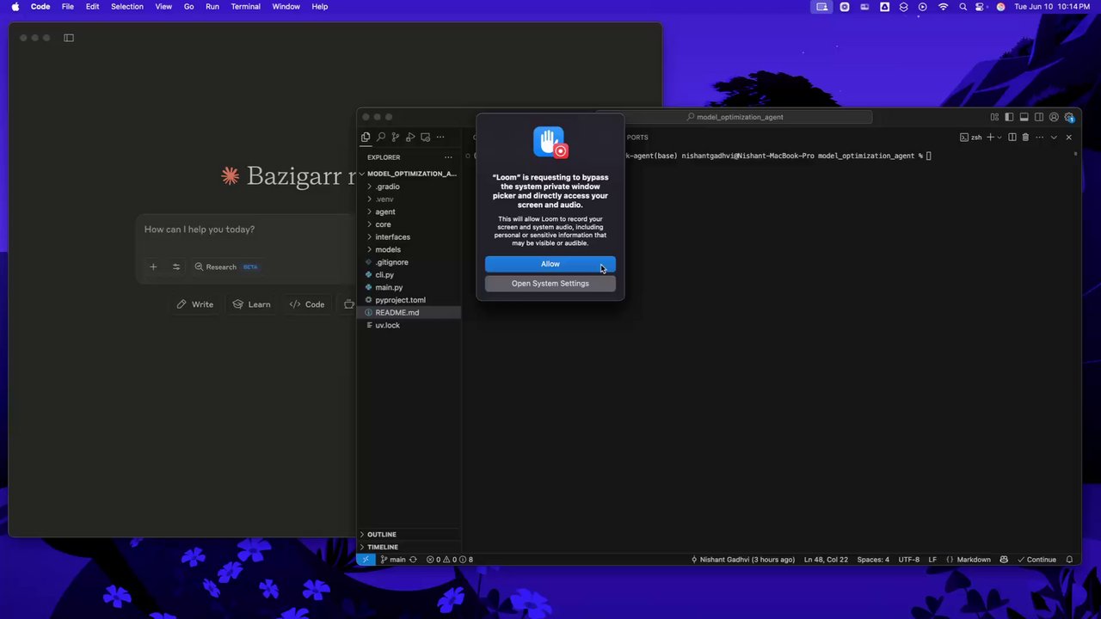Allow Loom screen recording access
The image size is (1101, 619).
point(550,264)
